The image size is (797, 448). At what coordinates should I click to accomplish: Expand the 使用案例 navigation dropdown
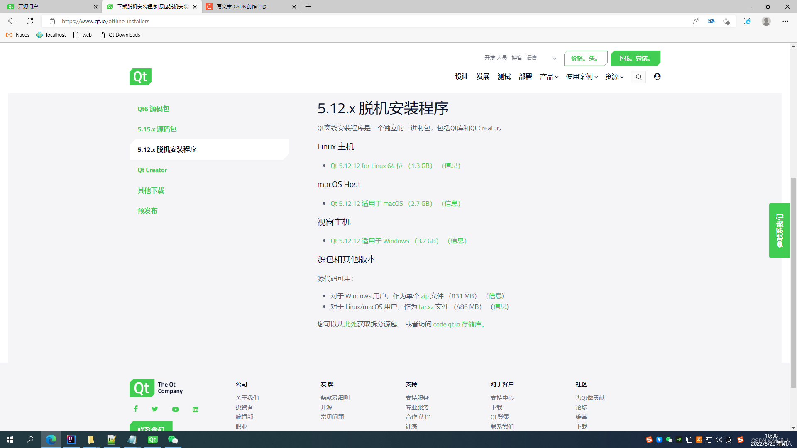tap(582, 77)
